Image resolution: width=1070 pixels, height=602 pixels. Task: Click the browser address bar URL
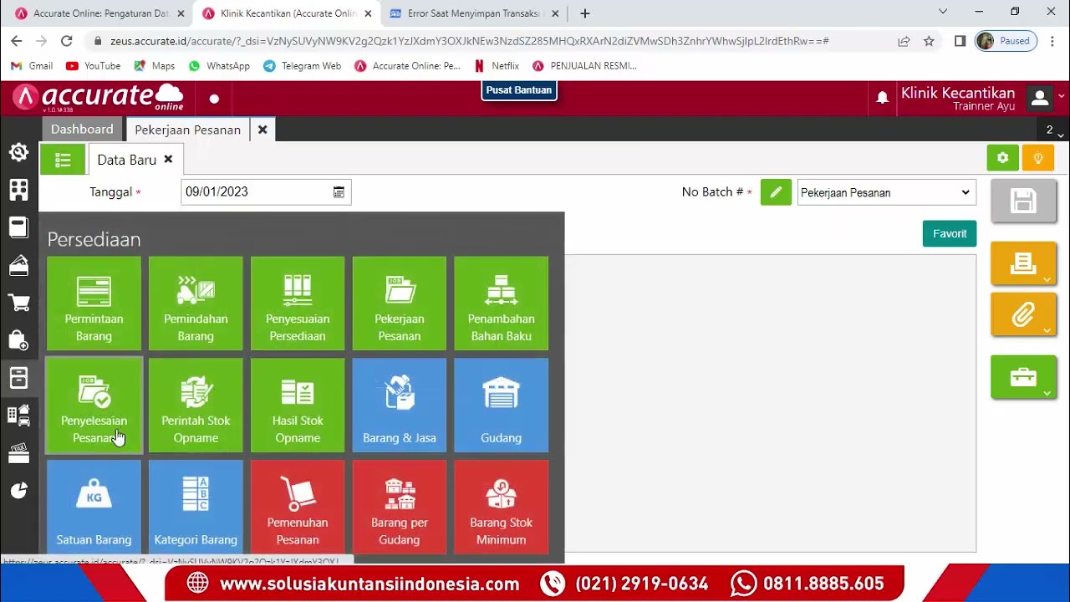coord(470,41)
